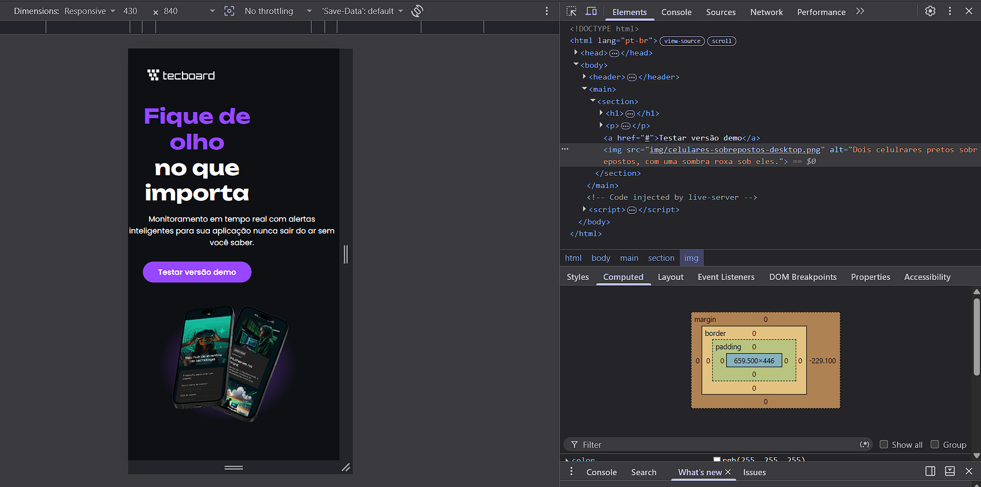This screenshot has height=487, width=981.
Task: Click the ellipsis beside the selected img node
Action: pos(565,149)
